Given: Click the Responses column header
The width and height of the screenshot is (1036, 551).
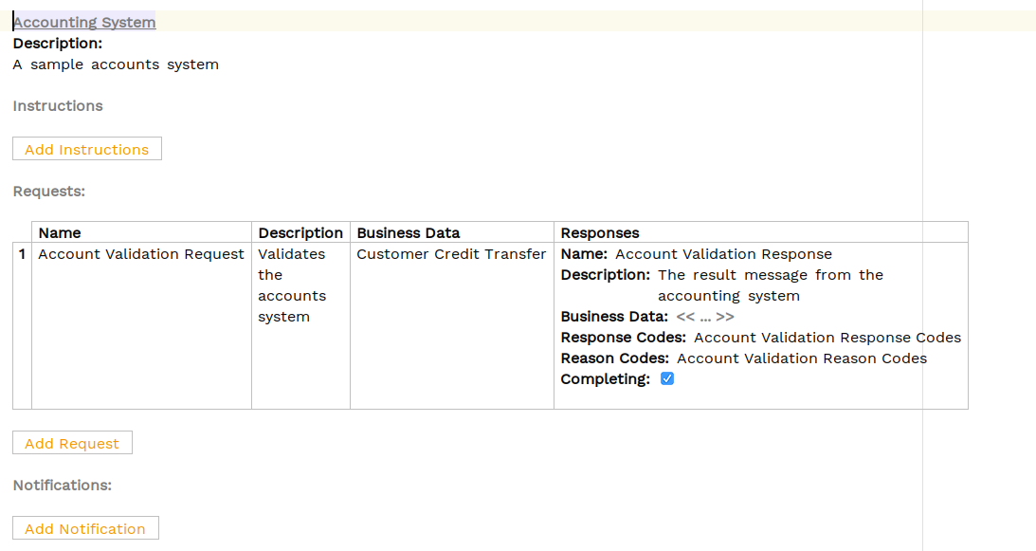Looking at the screenshot, I should pyautogui.click(x=600, y=232).
